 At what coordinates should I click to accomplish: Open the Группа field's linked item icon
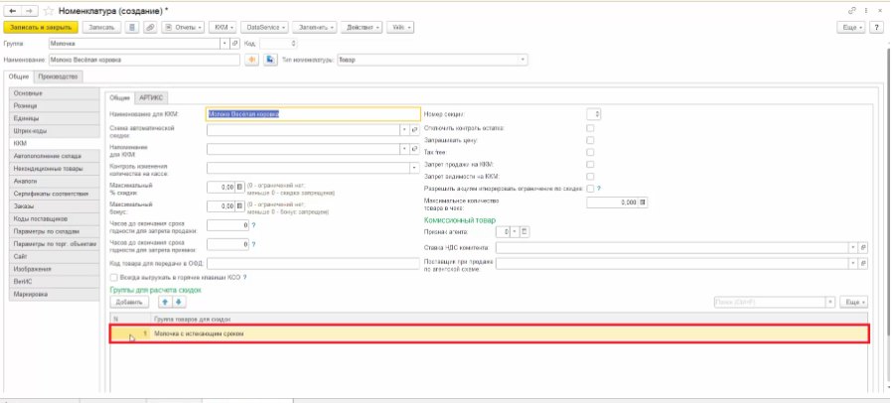235,44
